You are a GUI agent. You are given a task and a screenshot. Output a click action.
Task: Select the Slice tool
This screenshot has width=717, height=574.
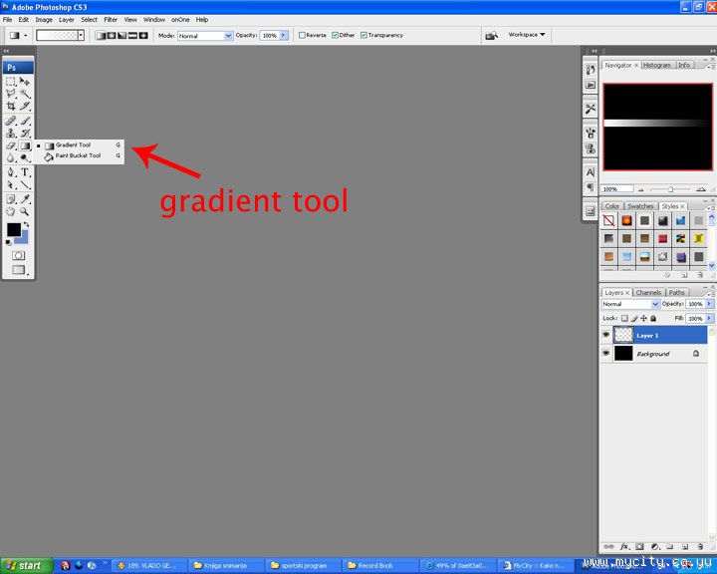25,107
